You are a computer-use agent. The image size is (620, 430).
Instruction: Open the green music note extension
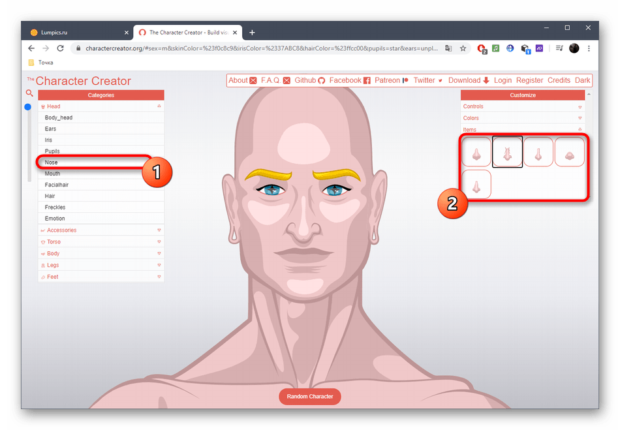pyautogui.click(x=495, y=48)
